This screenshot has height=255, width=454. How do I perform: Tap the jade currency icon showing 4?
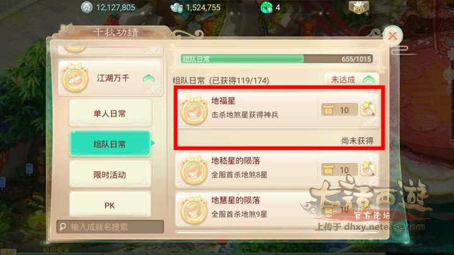267,8
